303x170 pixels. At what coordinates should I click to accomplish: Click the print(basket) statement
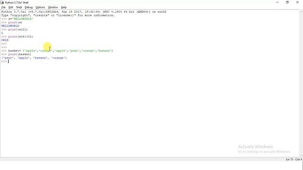point(20,54)
